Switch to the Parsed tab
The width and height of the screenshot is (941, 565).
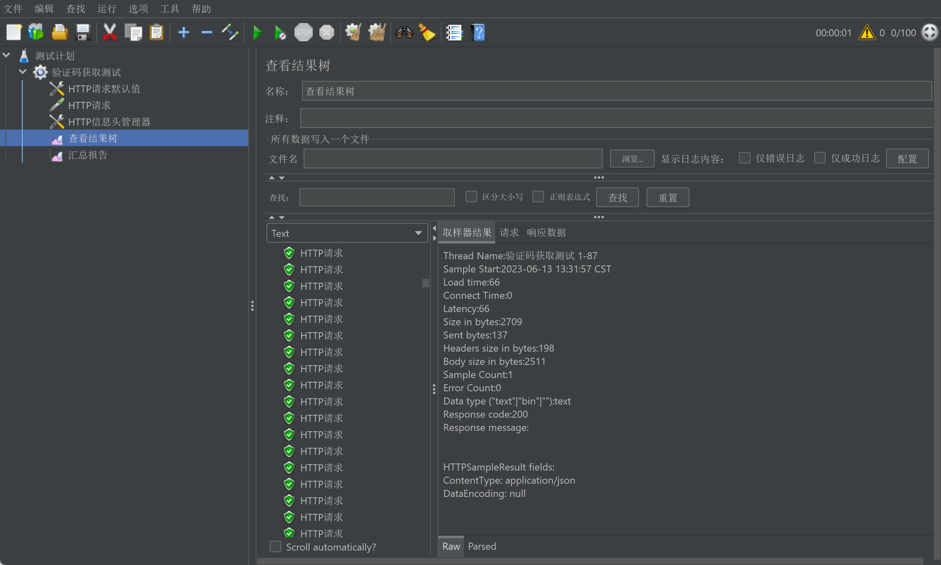click(482, 546)
